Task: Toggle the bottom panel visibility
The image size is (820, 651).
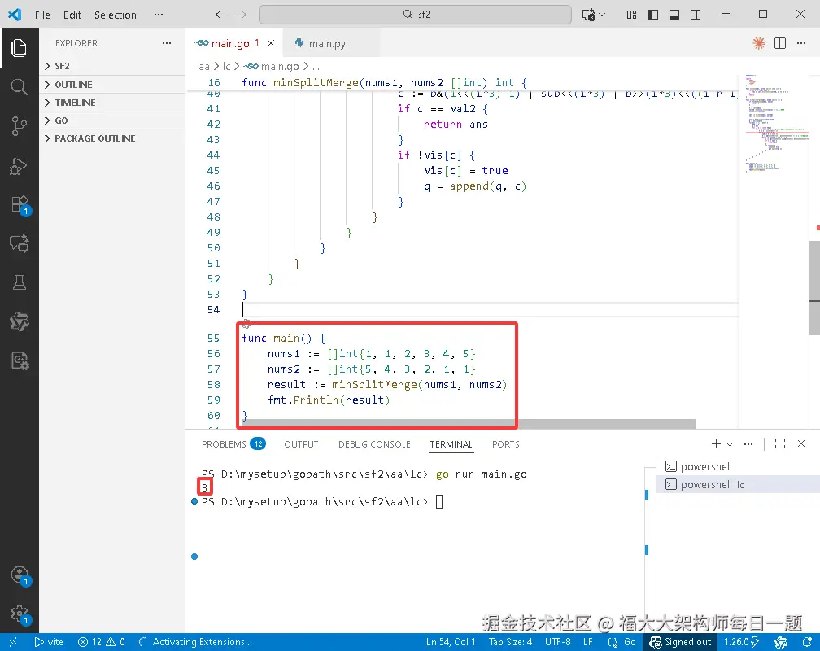Action: click(674, 15)
